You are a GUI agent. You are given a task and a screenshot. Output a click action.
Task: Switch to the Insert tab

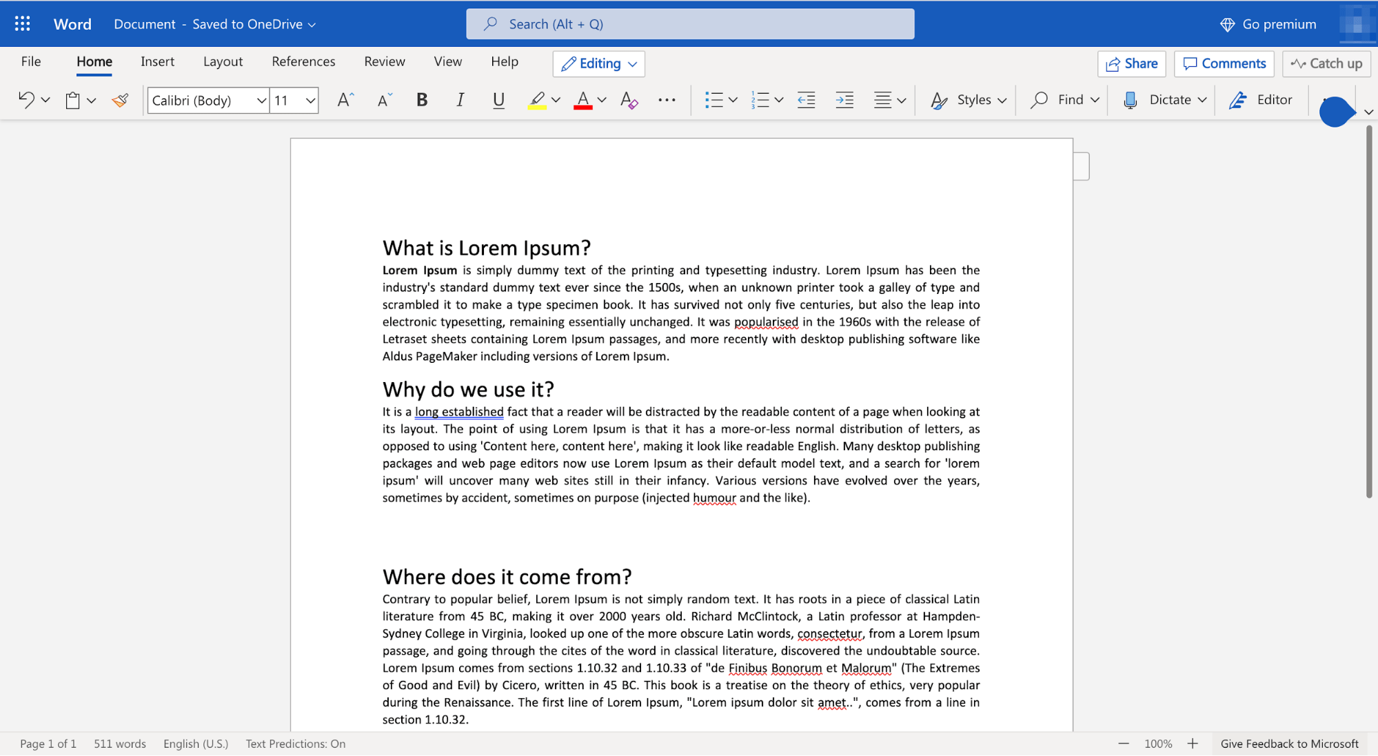point(157,61)
